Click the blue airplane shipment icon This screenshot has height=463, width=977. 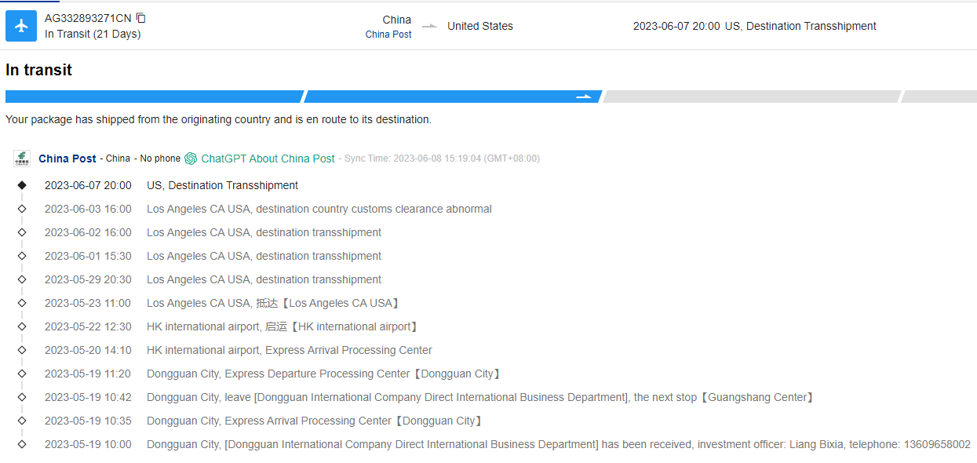coord(21,26)
